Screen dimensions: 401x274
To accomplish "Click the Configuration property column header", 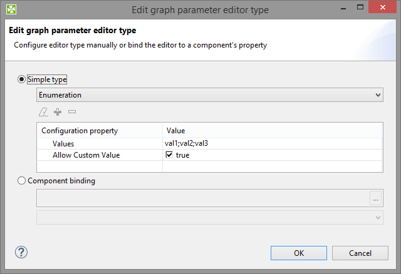I will [80, 131].
